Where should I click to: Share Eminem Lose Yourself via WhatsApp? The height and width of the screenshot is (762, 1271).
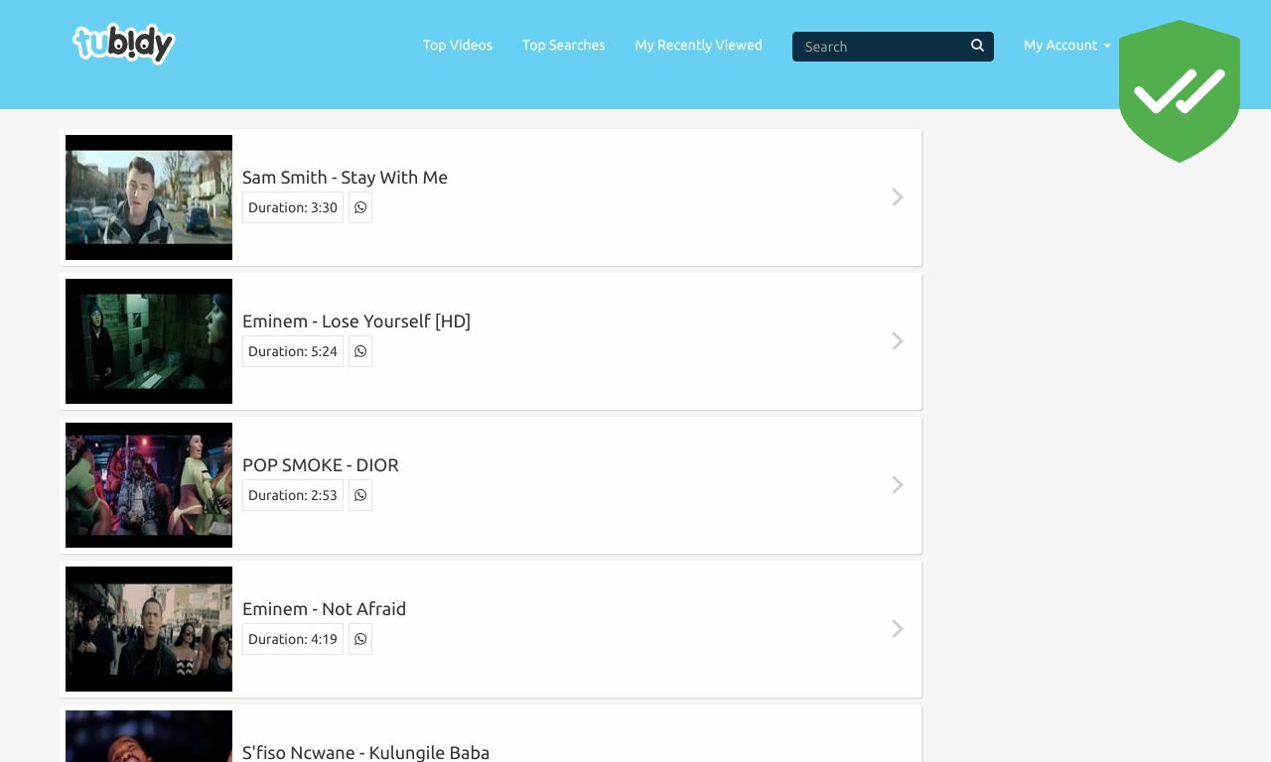tap(360, 351)
